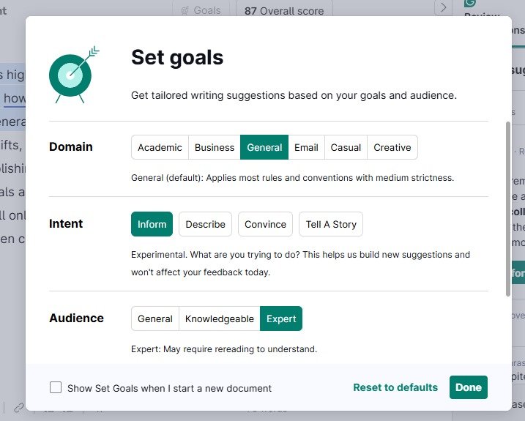The height and width of the screenshot is (421, 525).
Task: Open the Goals button behind the dialog
Action: pyautogui.click(x=201, y=10)
